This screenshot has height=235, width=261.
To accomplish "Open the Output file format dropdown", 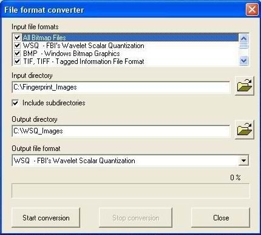I will [243, 161].
